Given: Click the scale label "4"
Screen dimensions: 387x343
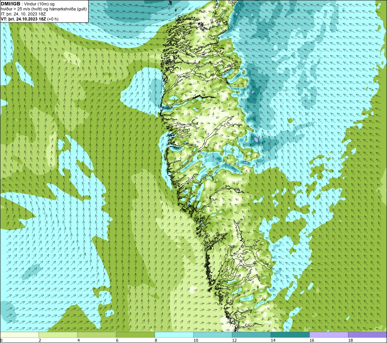Looking at the screenshot, I should tap(78, 341).
